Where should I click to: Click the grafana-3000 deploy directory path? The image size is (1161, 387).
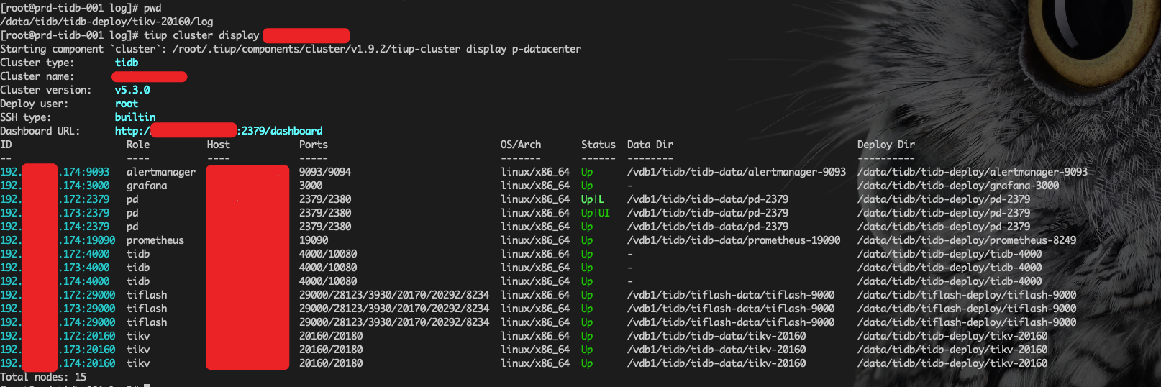958,186
